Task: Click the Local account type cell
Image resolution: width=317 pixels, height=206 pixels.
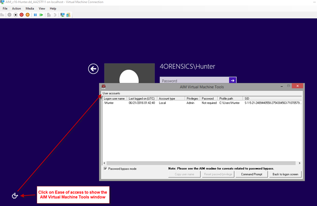Action: [x=162, y=103]
